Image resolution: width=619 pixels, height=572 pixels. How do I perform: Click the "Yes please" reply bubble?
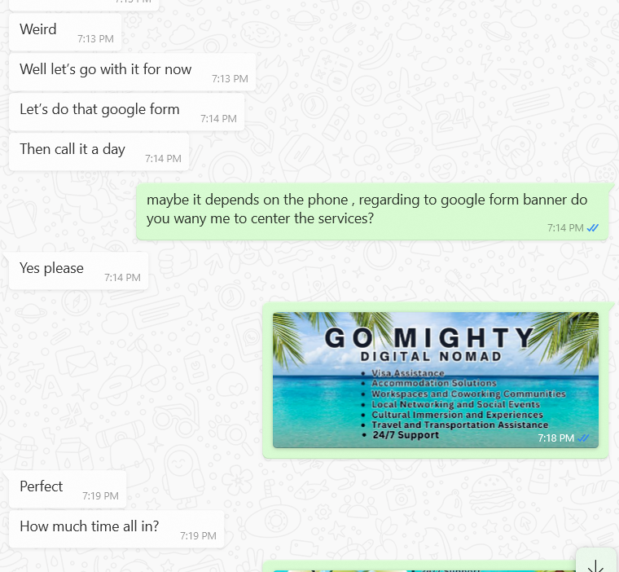click(78, 271)
